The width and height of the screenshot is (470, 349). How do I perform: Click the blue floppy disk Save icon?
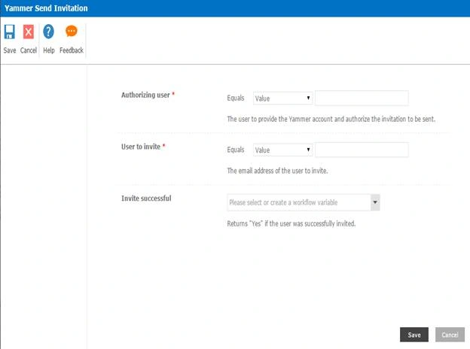[9, 32]
